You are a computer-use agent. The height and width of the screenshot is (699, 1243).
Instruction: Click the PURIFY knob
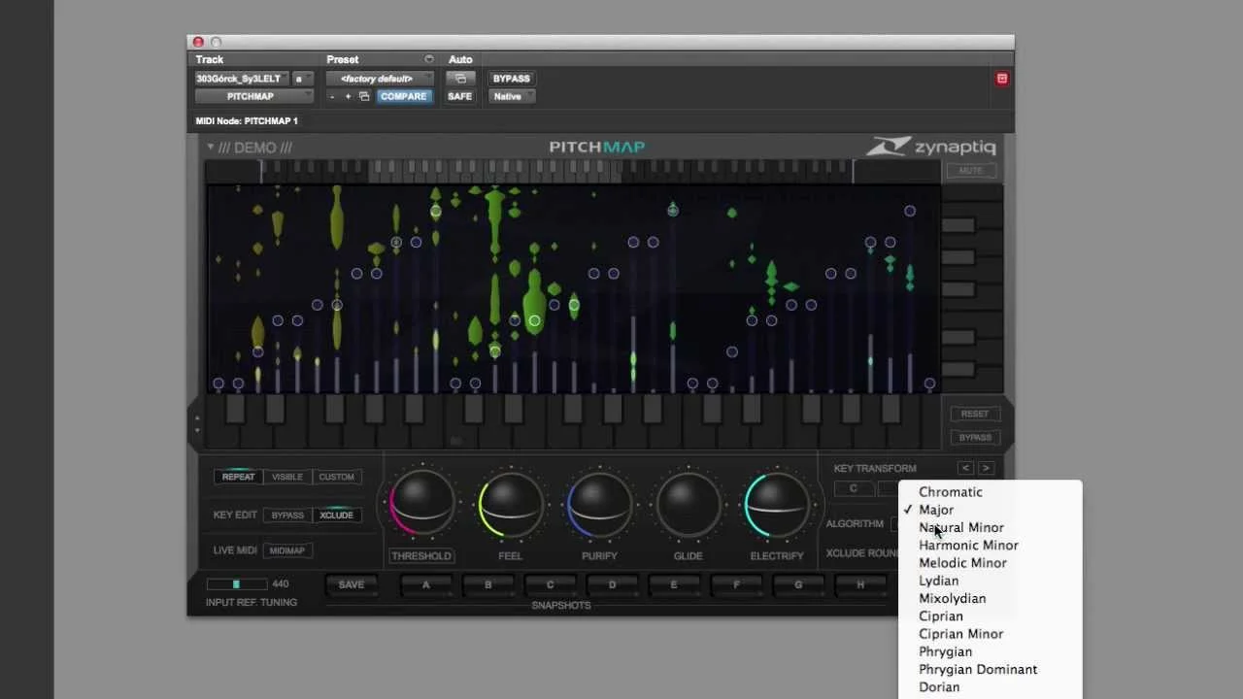tap(599, 504)
